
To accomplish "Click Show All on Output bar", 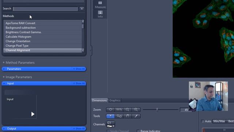I will (x=79, y=129).
